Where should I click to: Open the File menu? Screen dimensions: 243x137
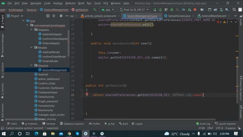point(9,3)
